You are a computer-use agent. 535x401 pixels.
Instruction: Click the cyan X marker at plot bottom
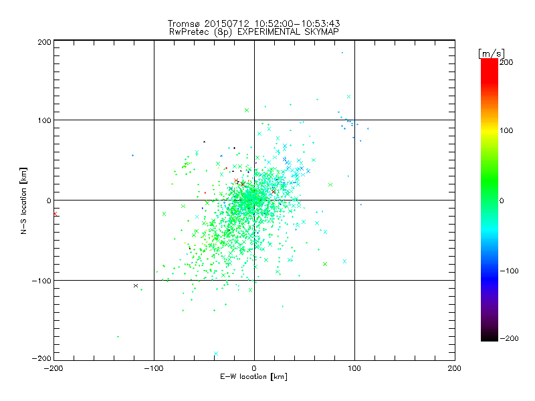click(215, 354)
